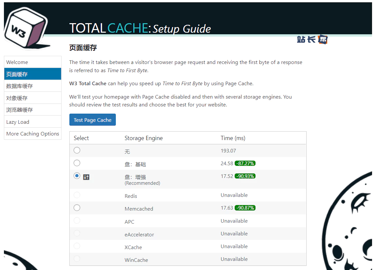The image size is (375, 270).
Task: Select the 盘：基础 radio button
Action: pyautogui.click(x=77, y=163)
